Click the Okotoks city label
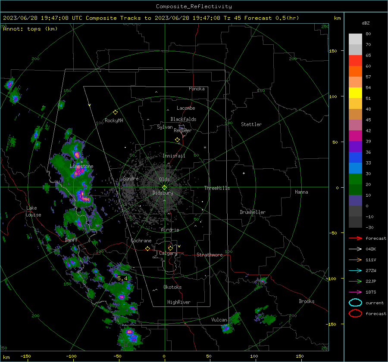This screenshot has width=388, height=362. [x=172, y=287]
